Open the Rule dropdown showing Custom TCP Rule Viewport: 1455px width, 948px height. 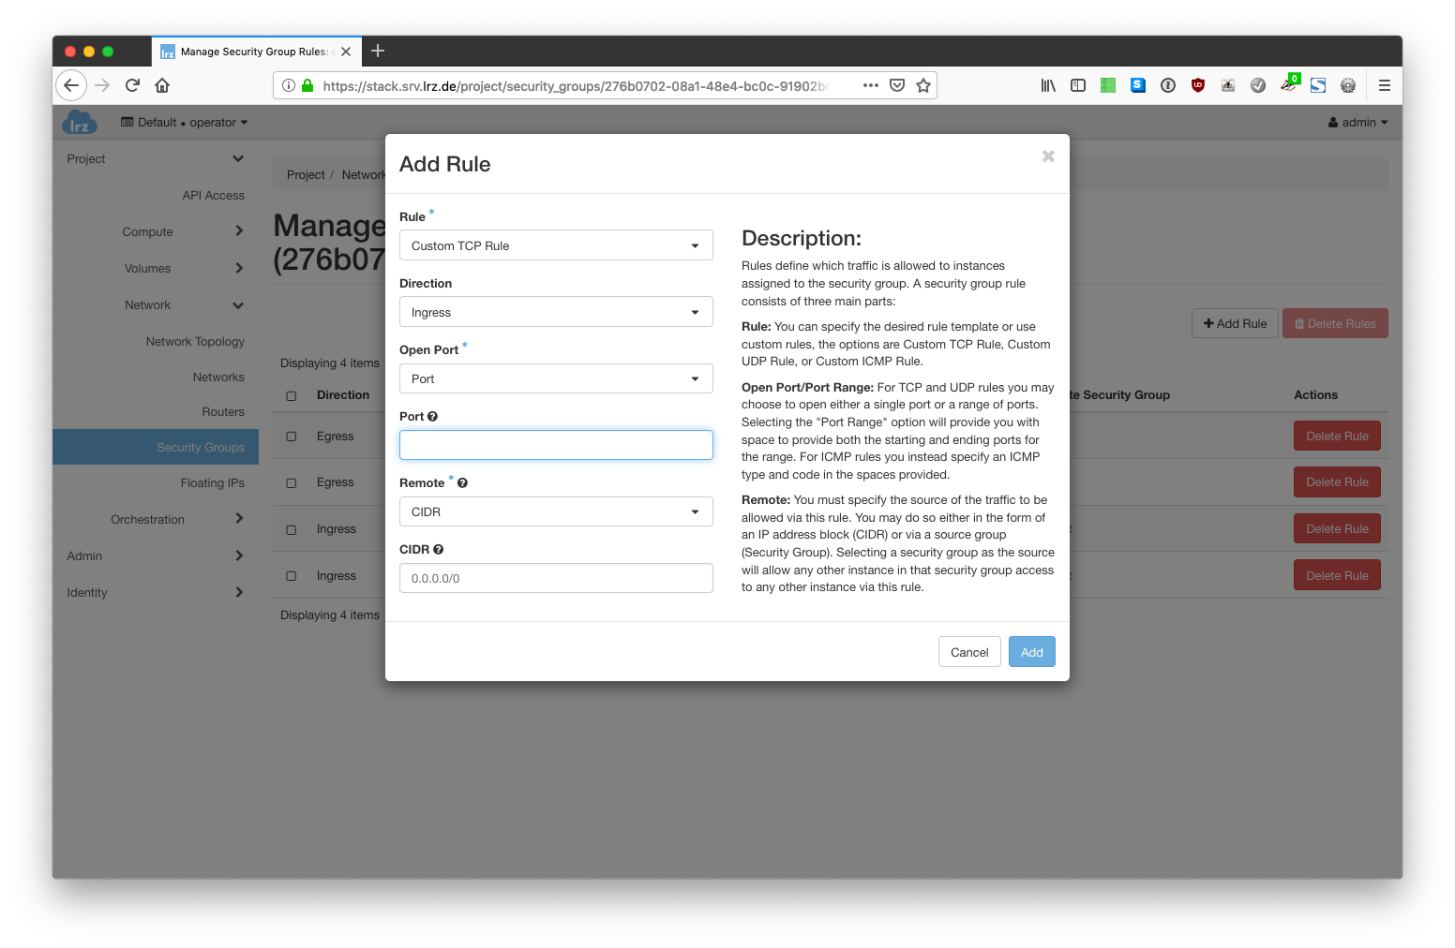point(556,245)
